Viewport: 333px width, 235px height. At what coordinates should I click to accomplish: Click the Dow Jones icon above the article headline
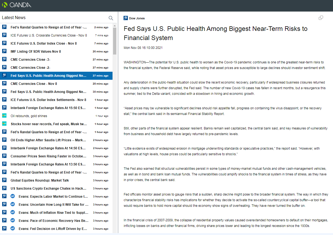pyautogui.click(x=126, y=18)
